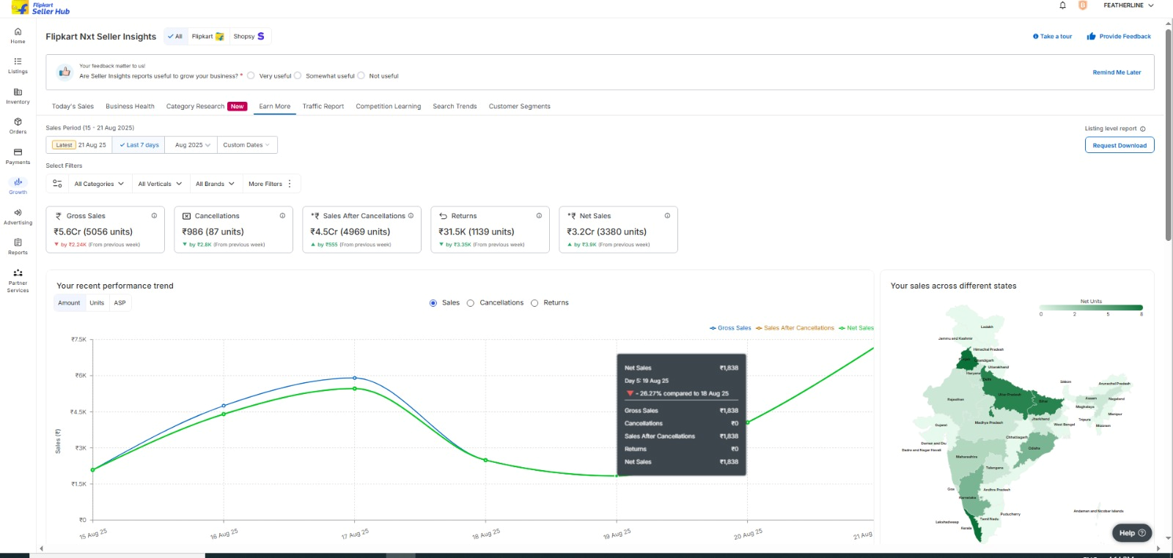Image resolution: width=1173 pixels, height=558 pixels.
Task: Open the Customer Segments tab
Action: pos(520,106)
